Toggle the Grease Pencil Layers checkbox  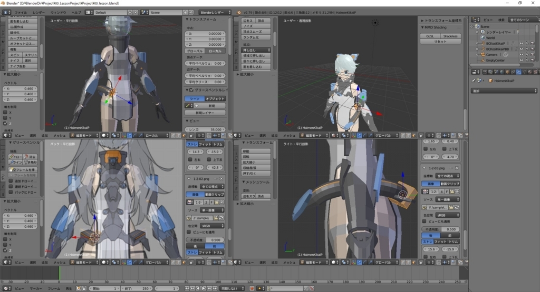click(191, 90)
